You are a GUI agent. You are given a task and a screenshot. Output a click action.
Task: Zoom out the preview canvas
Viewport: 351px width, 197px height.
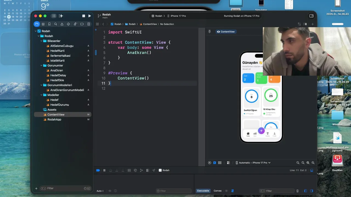pyautogui.click(x=298, y=163)
